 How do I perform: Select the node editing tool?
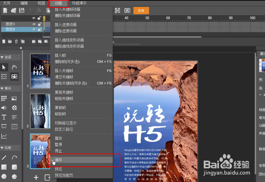tap(14, 67)
